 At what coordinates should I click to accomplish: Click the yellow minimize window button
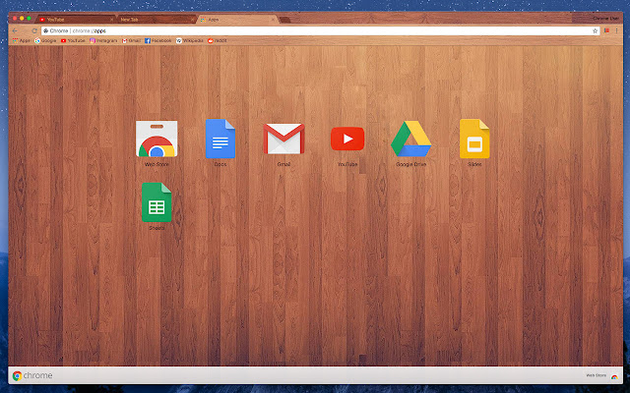22,19
